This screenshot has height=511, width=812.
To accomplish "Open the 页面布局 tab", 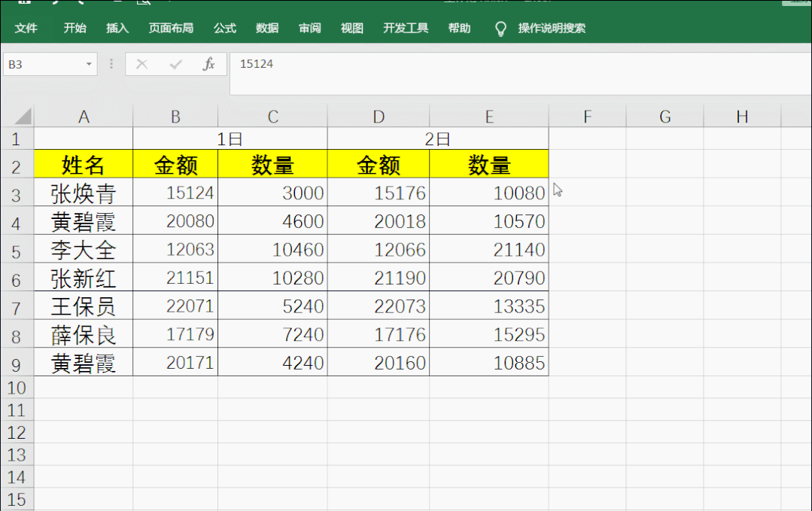I will tap(171, 28).
